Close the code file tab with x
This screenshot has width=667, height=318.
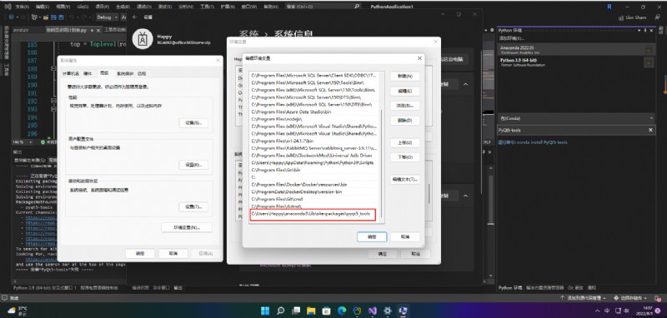point(98,31)
